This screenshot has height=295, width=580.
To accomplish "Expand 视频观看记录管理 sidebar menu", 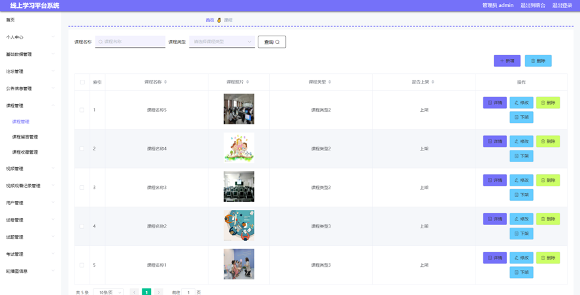I will click(x=30, y=186).
